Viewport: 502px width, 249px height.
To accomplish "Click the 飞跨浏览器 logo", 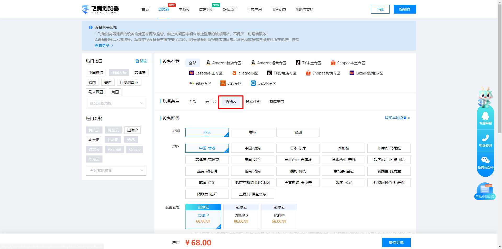I will coord(100,9).
